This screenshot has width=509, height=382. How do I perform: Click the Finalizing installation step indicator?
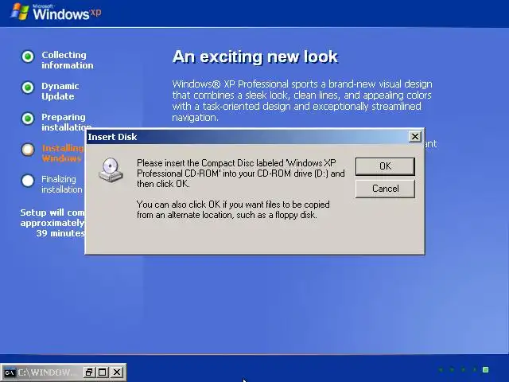[28, 181]
